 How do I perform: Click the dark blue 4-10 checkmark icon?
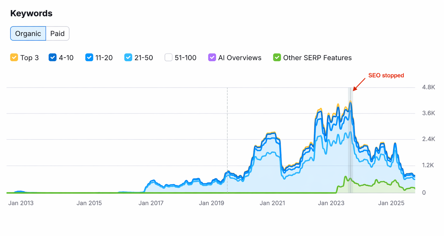tap(52, 57)
